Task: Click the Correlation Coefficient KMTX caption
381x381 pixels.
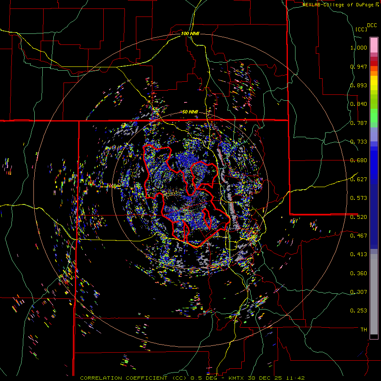Action: (192, 378)
